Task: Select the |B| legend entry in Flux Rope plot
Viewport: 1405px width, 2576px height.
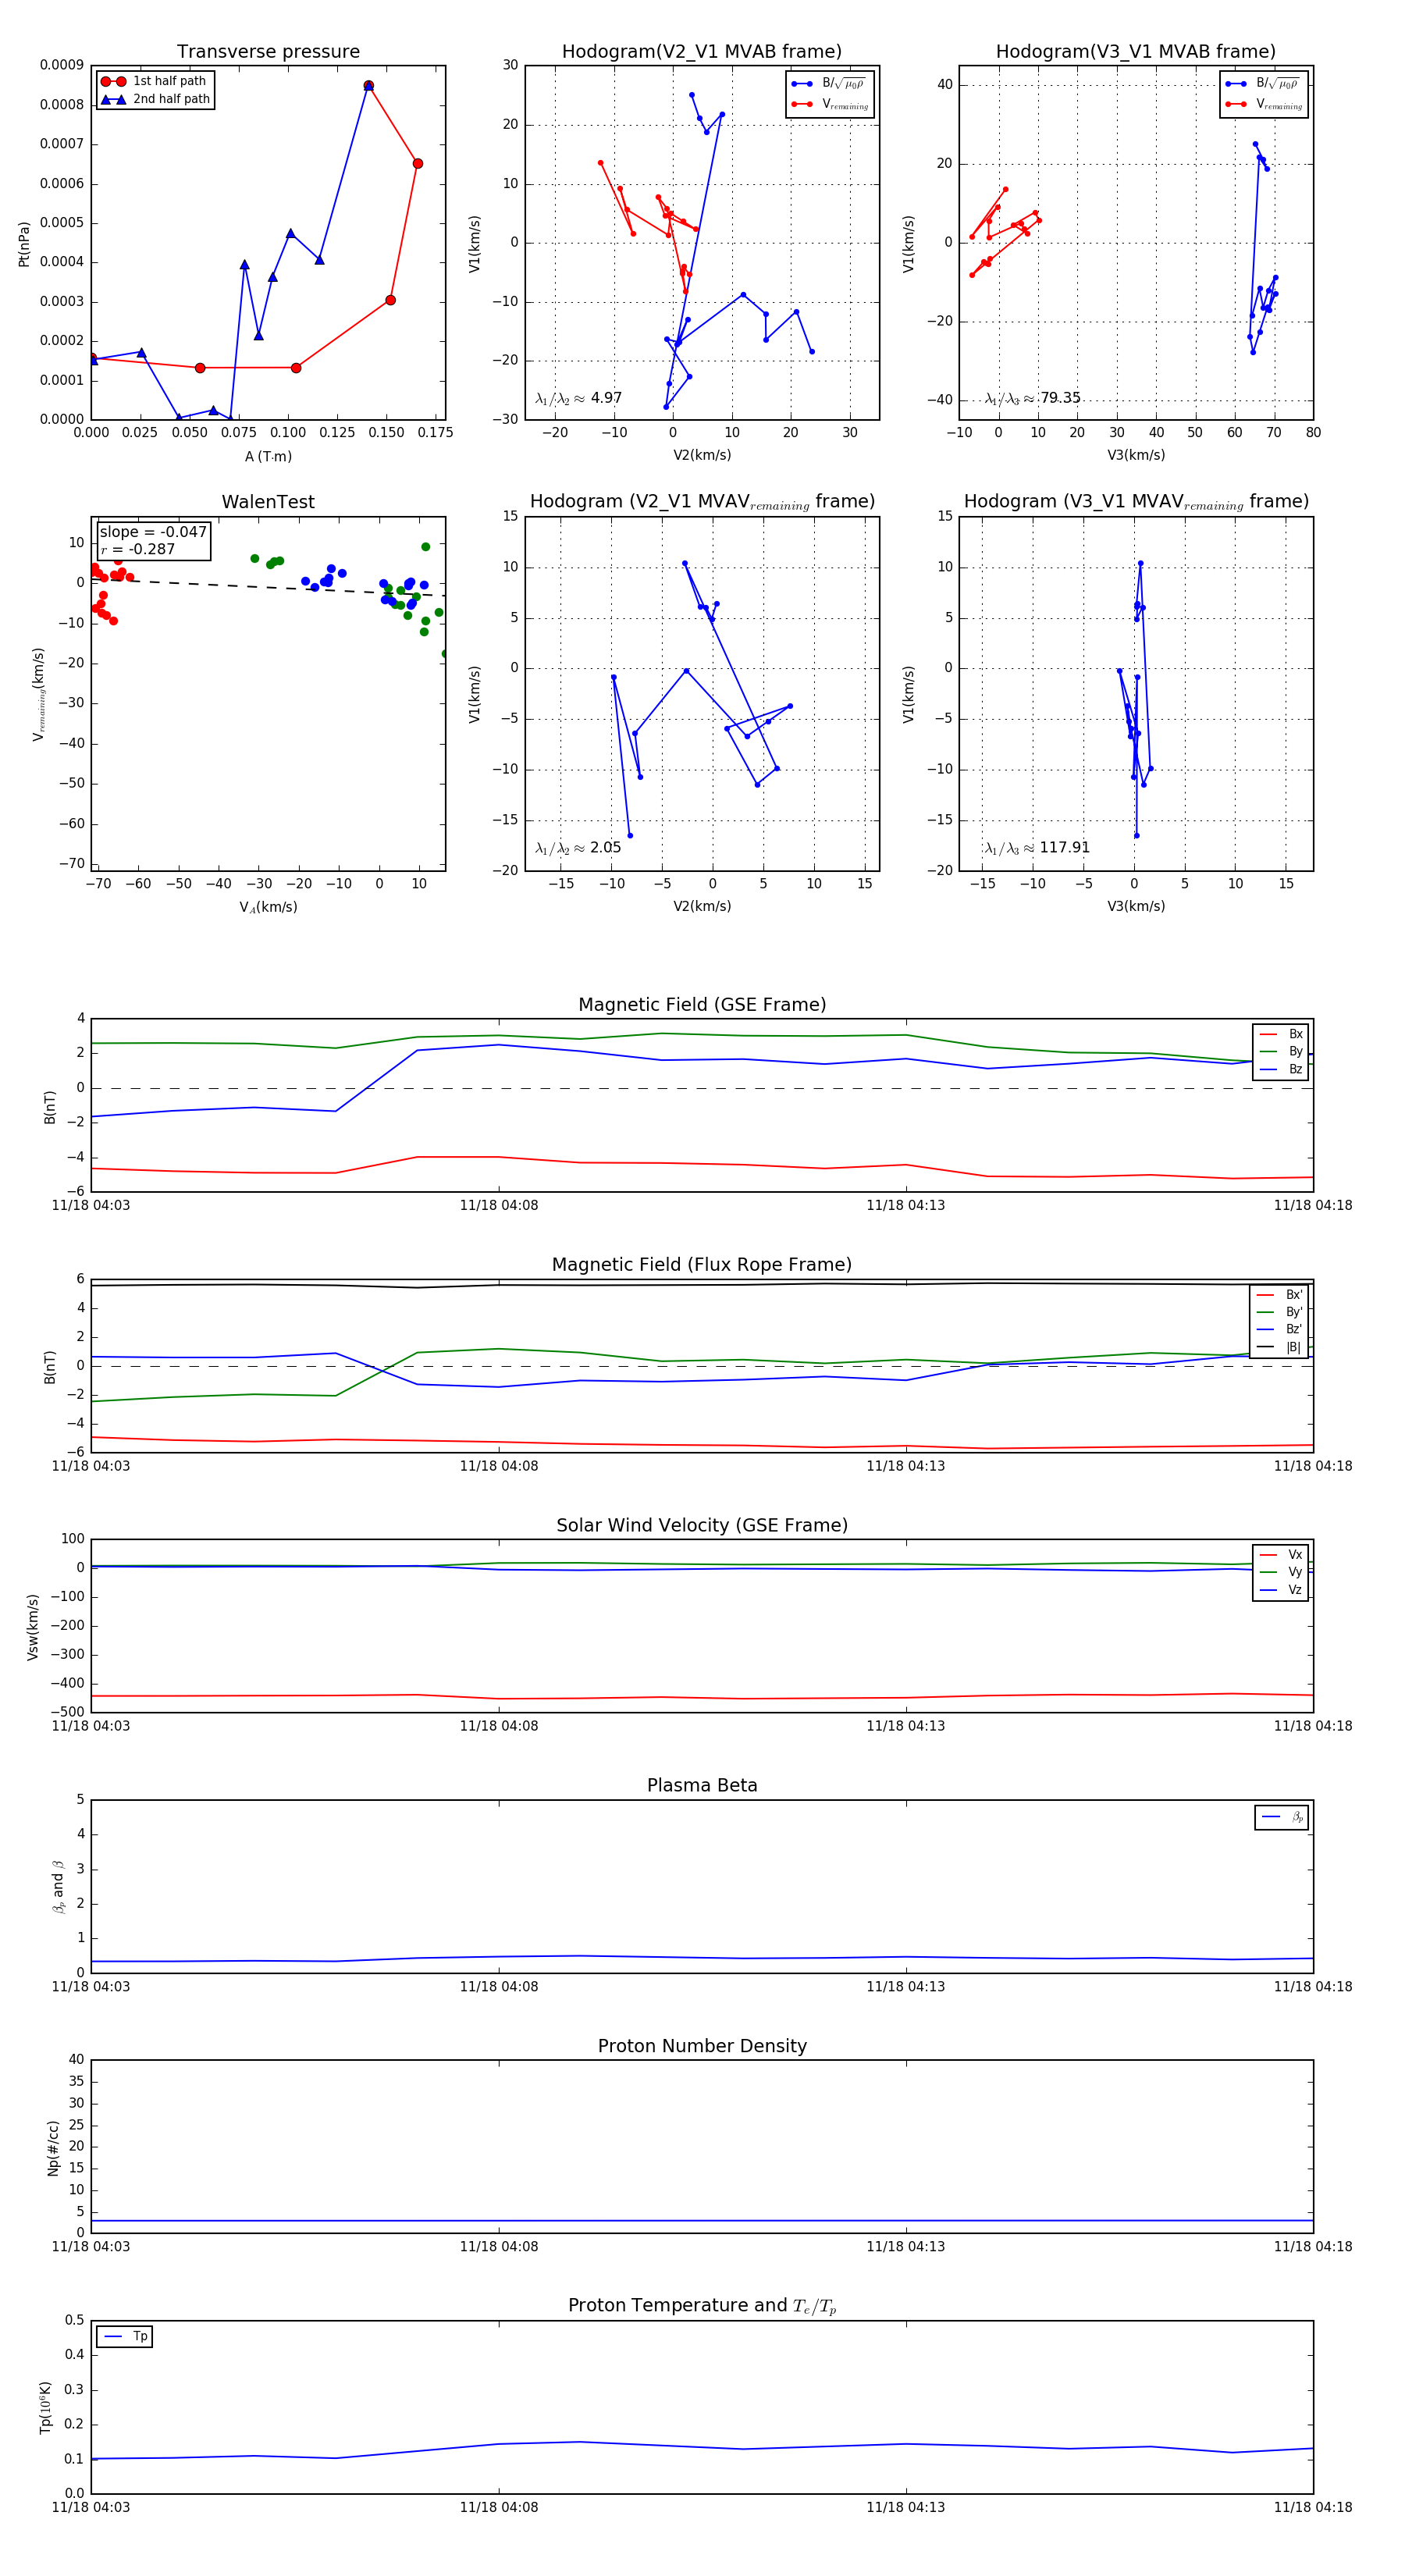Action: tap(1280, 1347)
